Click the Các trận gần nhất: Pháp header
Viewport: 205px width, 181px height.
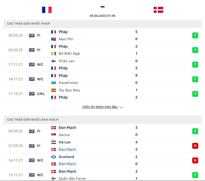103,24
